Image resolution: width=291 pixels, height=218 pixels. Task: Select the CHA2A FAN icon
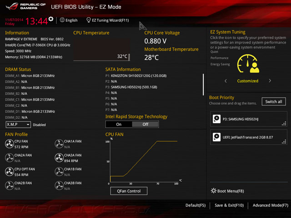click(9, 158)
